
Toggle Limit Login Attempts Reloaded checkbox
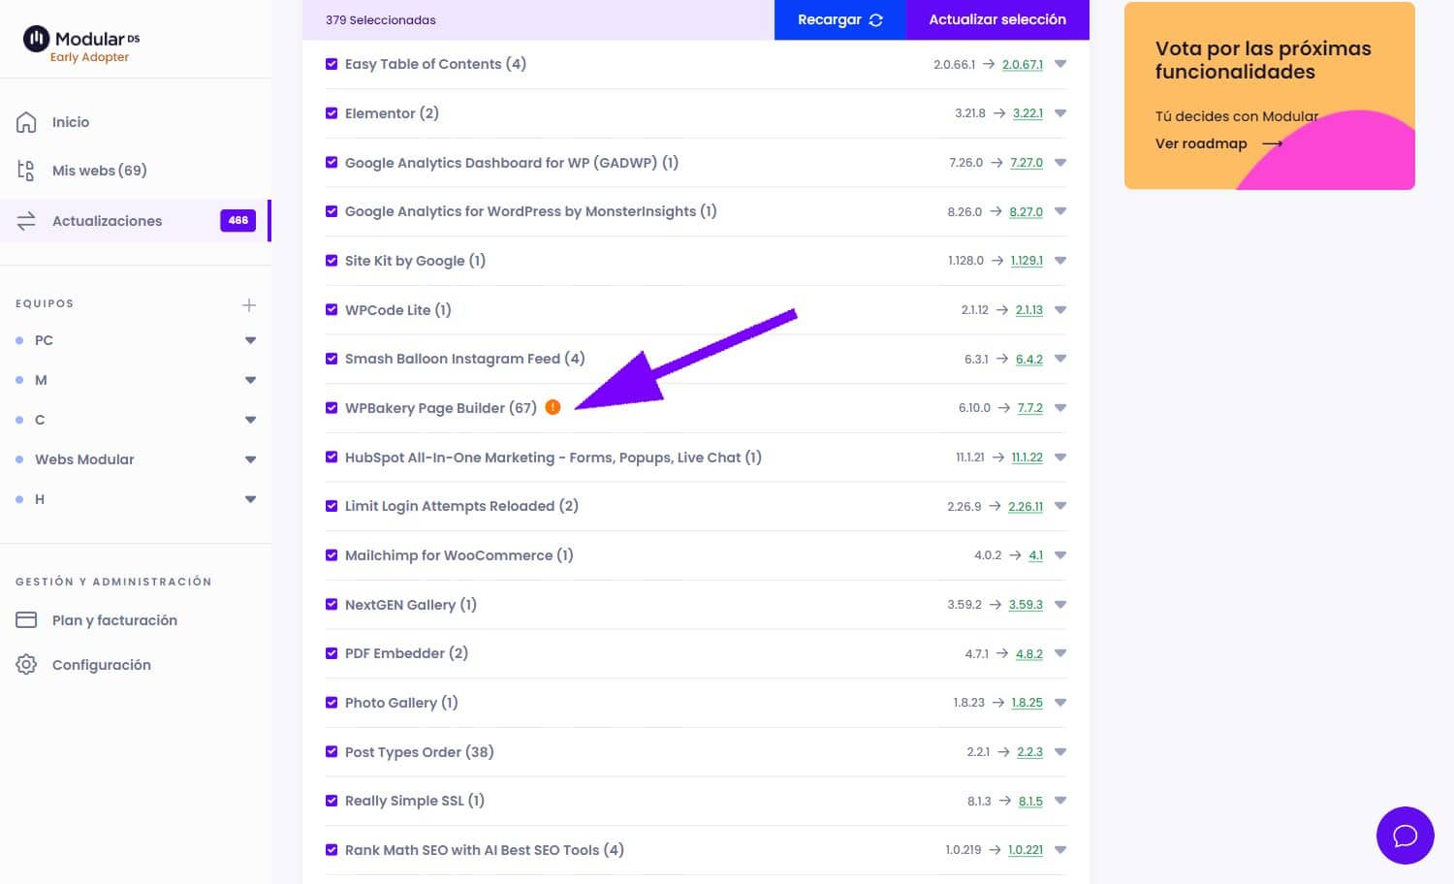pyautogui.click(x=332, y=506)
